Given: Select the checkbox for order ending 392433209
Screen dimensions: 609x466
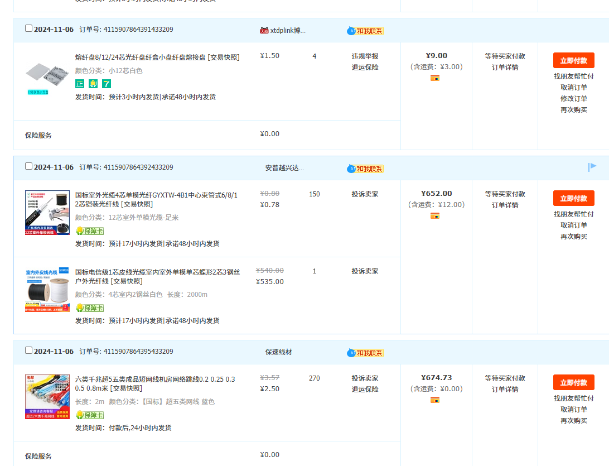Looking at the screenshot, I should coord(29,166).
